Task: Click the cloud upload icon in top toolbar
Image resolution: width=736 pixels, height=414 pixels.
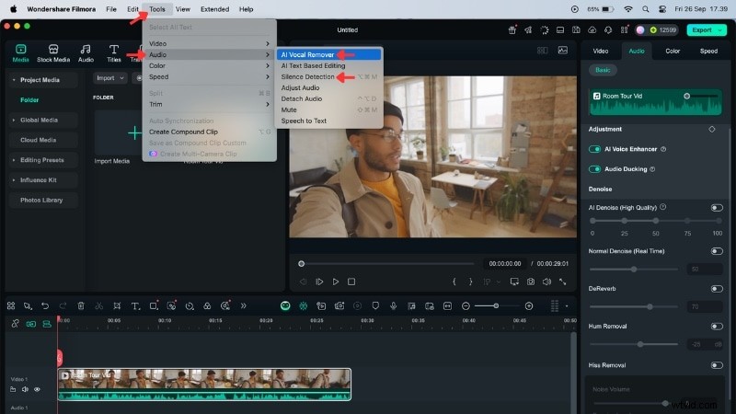Action: click(x=592, y=30)
